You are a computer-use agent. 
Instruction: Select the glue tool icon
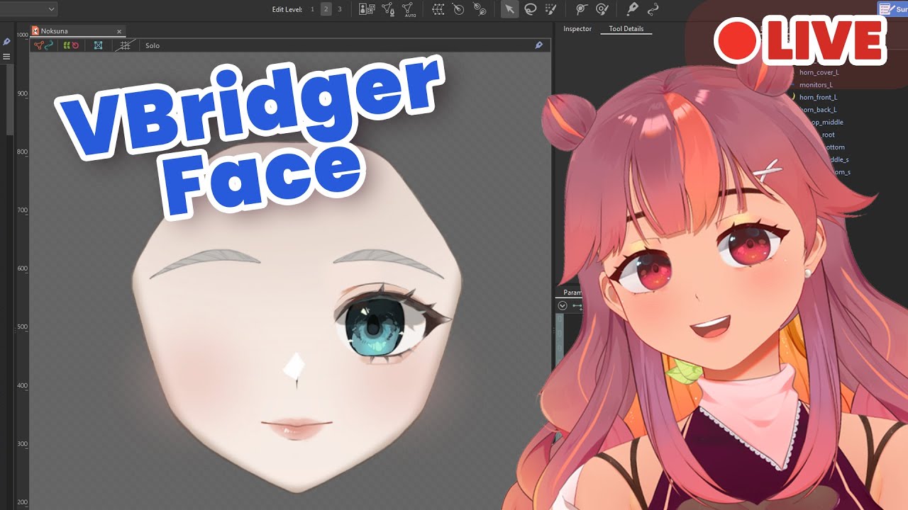pos(581,9)
